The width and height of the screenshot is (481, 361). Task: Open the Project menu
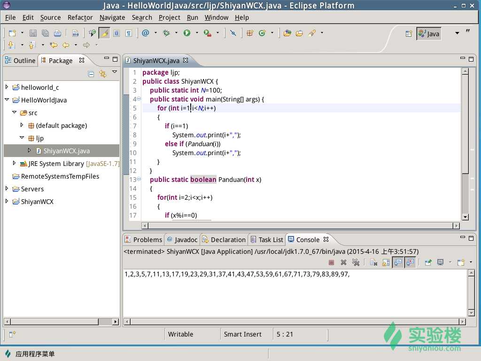pyautogui.click(x=169, y=17)
